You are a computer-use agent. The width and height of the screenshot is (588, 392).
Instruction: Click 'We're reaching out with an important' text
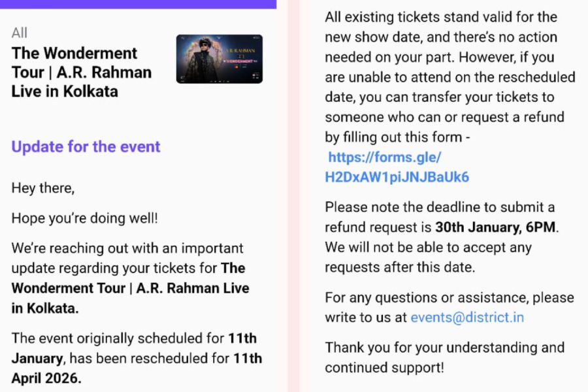[127, 248]
